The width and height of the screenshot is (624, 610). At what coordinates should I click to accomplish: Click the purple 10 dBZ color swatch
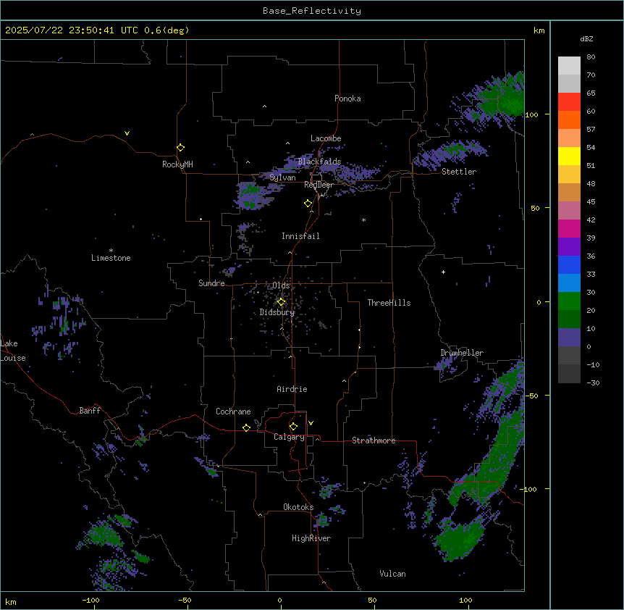(x=569, y=338)
